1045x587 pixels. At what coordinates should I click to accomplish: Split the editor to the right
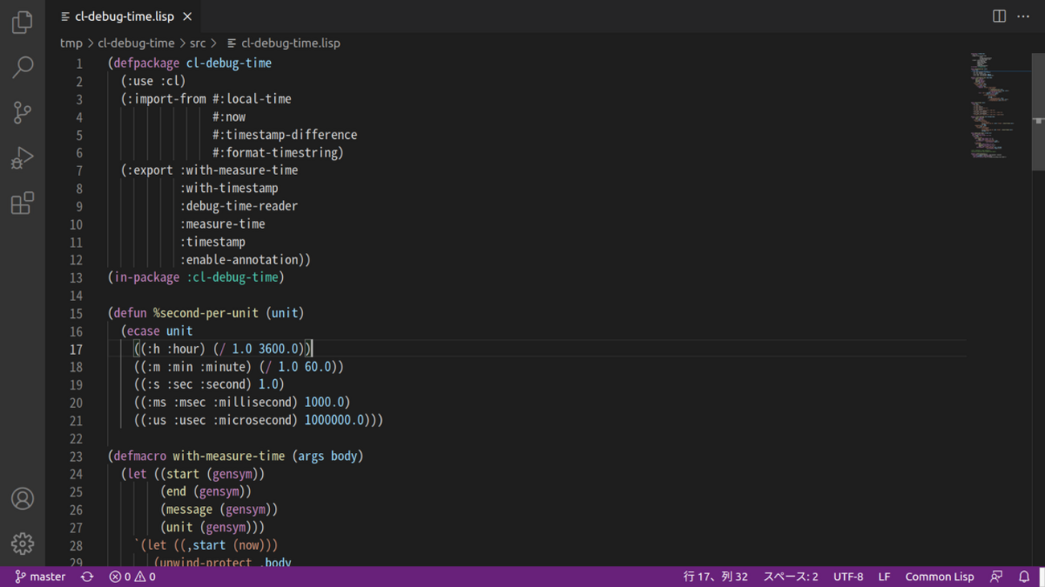point(999,16)
